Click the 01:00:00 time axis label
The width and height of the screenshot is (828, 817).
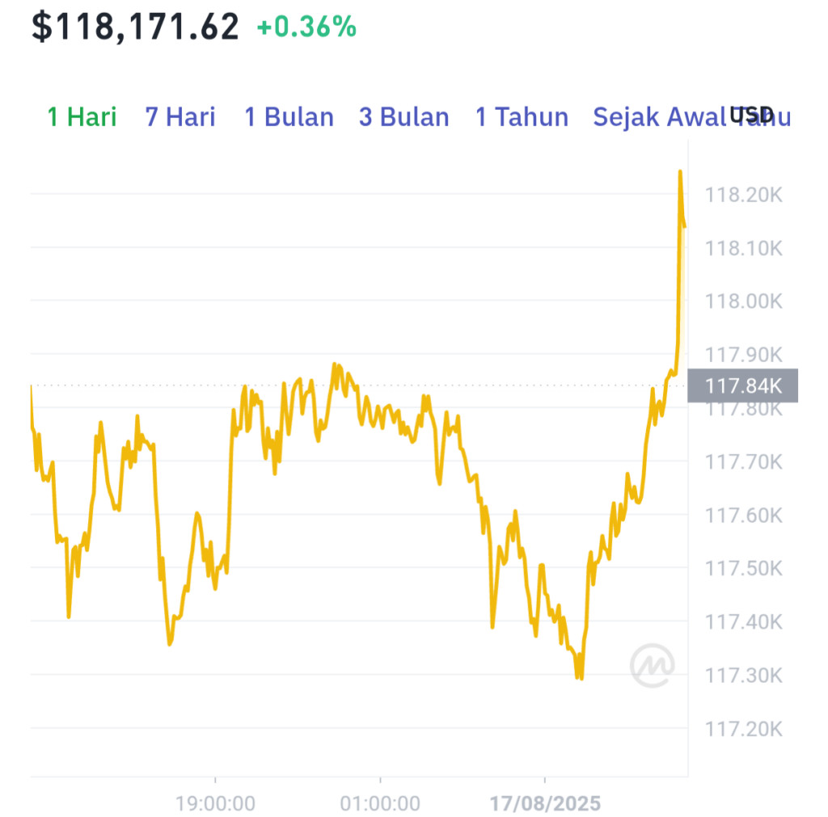tap(380, 803)
